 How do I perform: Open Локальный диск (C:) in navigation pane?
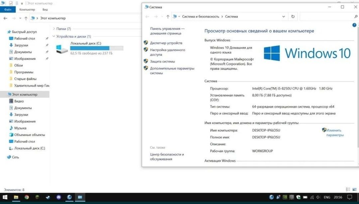click(x=30, y=148)
